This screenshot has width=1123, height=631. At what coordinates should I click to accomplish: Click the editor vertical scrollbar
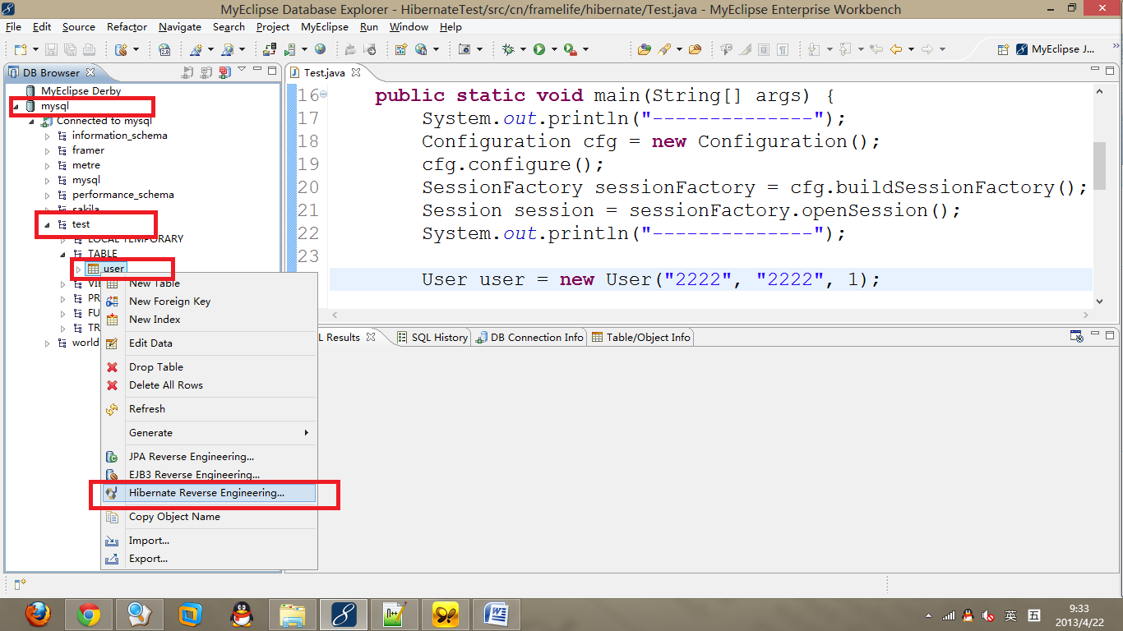[x=1099, y=164]
